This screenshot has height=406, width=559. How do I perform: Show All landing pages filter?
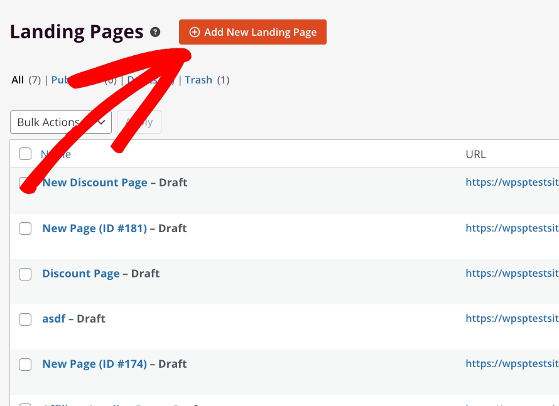[18, 80]
